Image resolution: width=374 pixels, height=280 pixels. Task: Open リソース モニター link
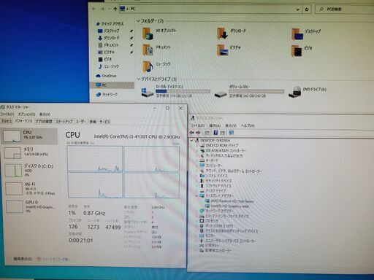pyautogui.click(x=53, y=260)
